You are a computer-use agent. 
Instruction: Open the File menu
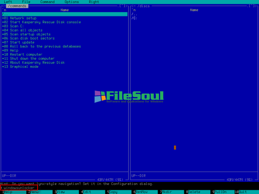[26, 2]
